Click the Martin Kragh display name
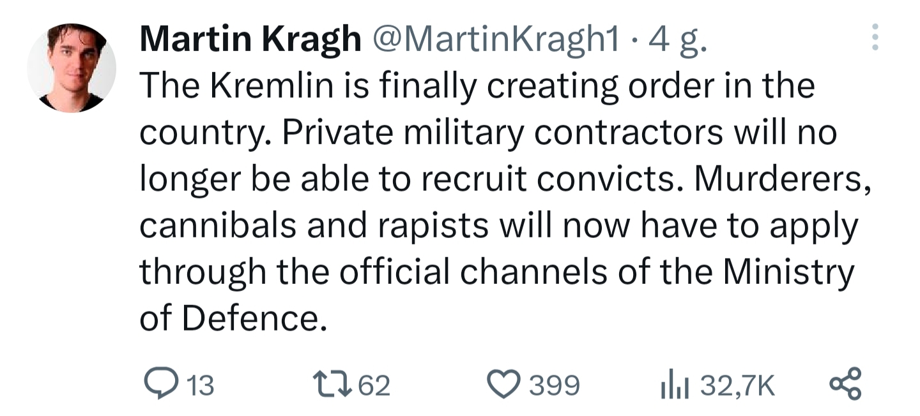The width and height of the screenshot is (920, 416). (x=250, y=41)
